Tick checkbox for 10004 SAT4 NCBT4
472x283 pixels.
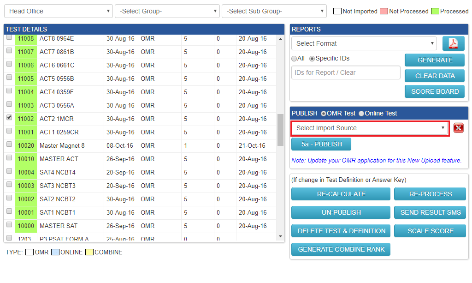(x=9, y=171)
